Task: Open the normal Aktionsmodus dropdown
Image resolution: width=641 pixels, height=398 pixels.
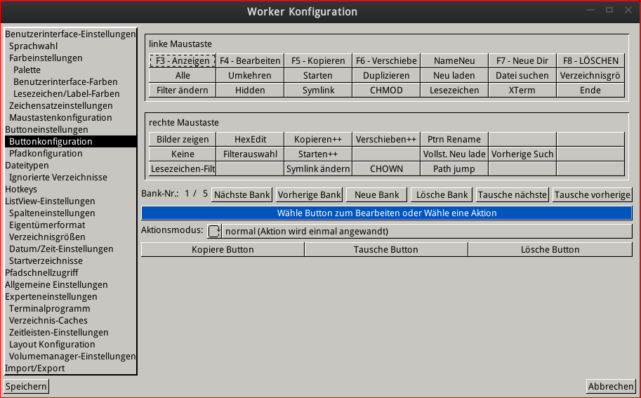Action: (427, 232)
